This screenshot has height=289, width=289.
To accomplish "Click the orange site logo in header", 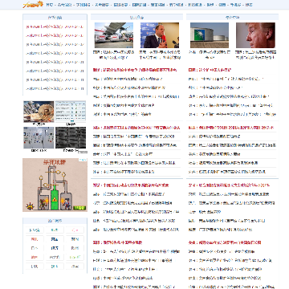I will (33, 4).
